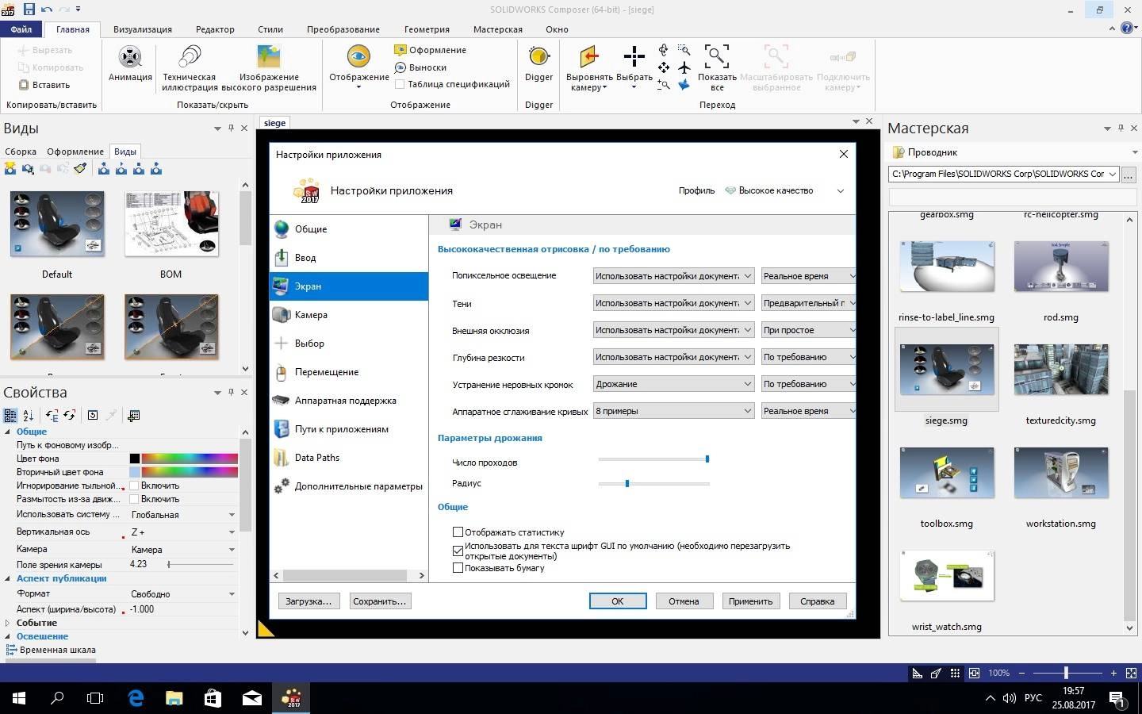This screenshot has width=1142, height=714.
Task: Click the Оформление ribbon item
Action: click(x=430, y=50)
